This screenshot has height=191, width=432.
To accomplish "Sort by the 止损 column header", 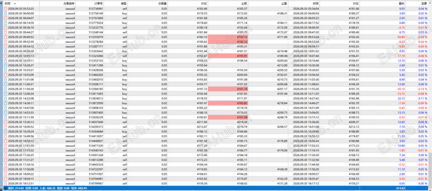I will (228, 3).
